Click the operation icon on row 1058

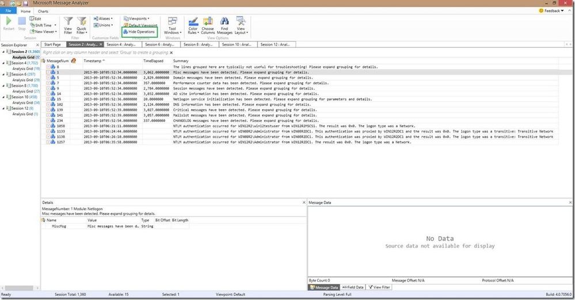tap(53, 126)
